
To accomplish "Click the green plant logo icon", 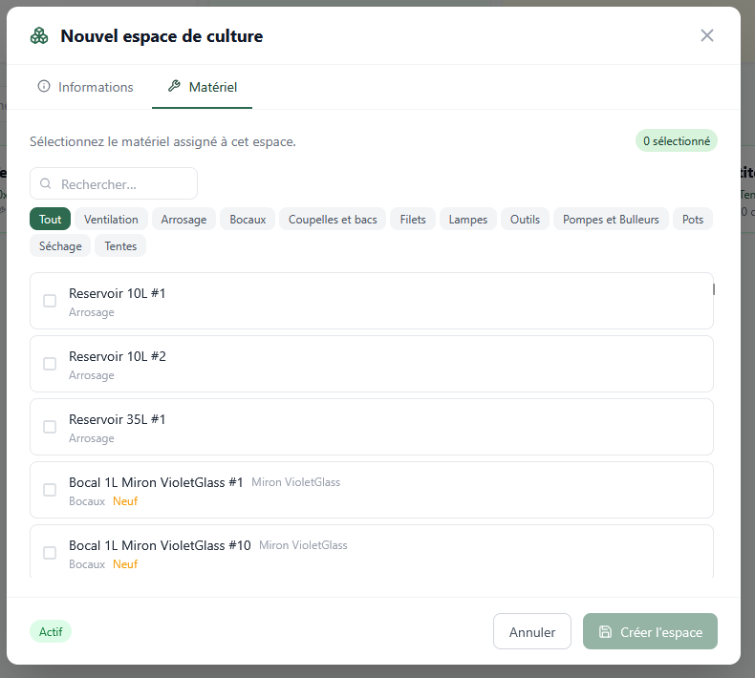I will [x=39, y=35].
